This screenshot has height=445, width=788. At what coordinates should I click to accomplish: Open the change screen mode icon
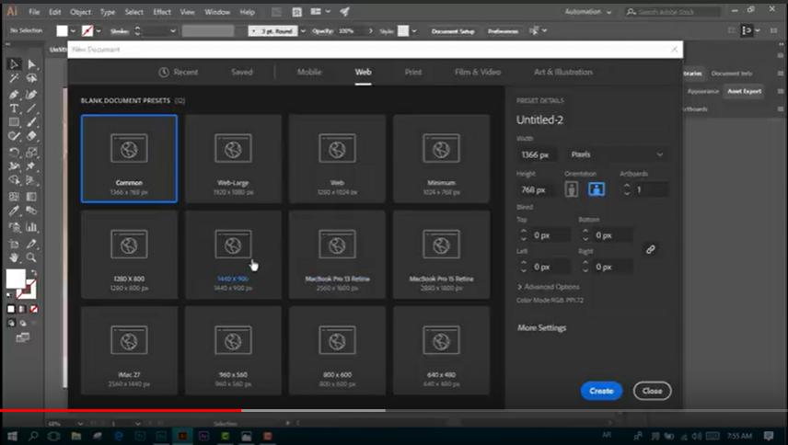click(23, 337)
